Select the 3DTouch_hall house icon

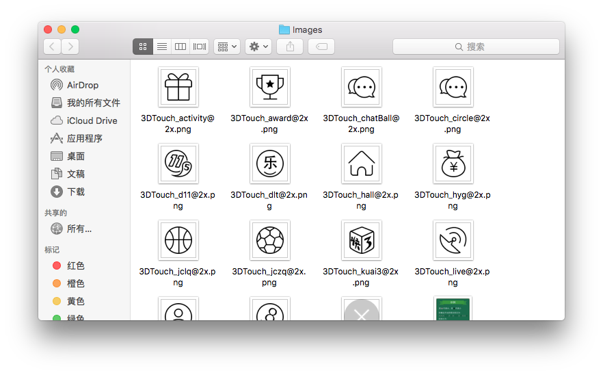coord(361,164)
